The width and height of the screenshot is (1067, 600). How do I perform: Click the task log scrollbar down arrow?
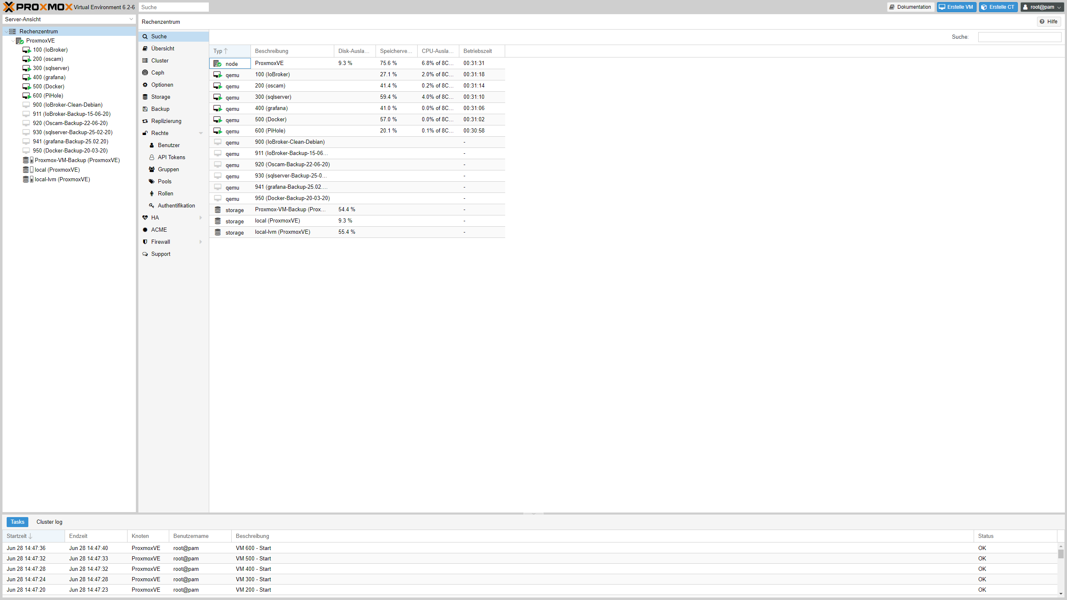click(1061, 594)
